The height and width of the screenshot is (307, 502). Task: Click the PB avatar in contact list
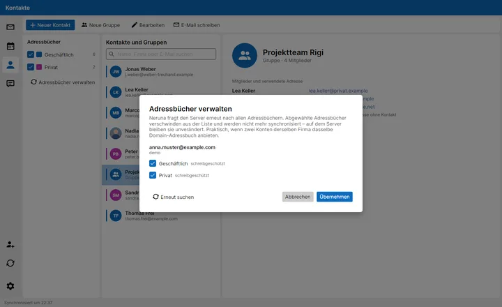[116, 153]
